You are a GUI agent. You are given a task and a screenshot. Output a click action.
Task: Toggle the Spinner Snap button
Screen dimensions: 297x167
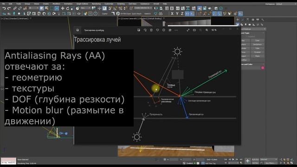125,8
